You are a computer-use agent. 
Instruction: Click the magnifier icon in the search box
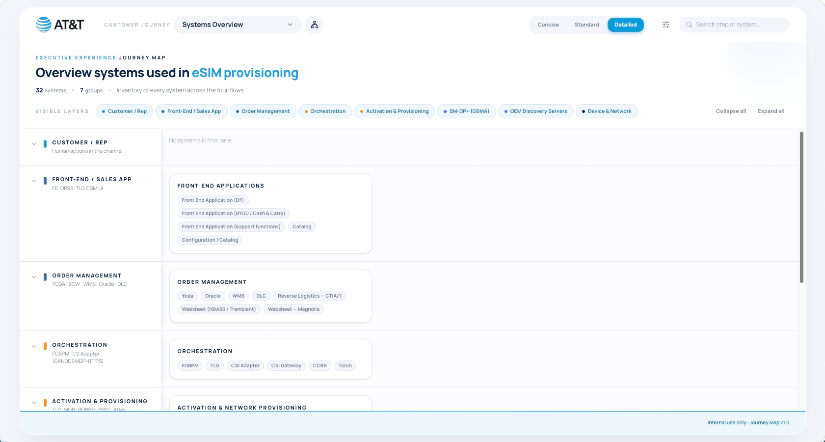point(689,25)
